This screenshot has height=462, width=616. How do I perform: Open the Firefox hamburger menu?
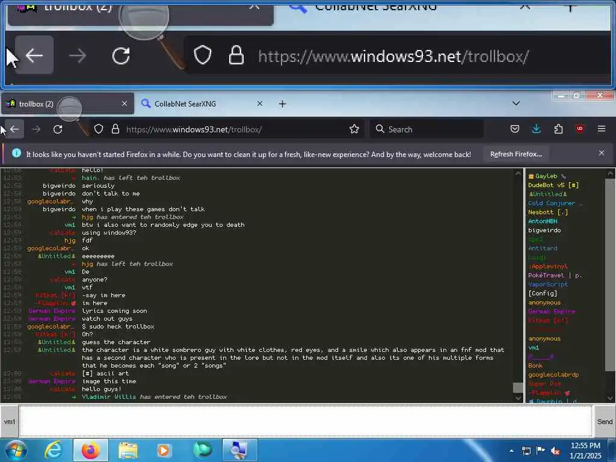(602, 129)
